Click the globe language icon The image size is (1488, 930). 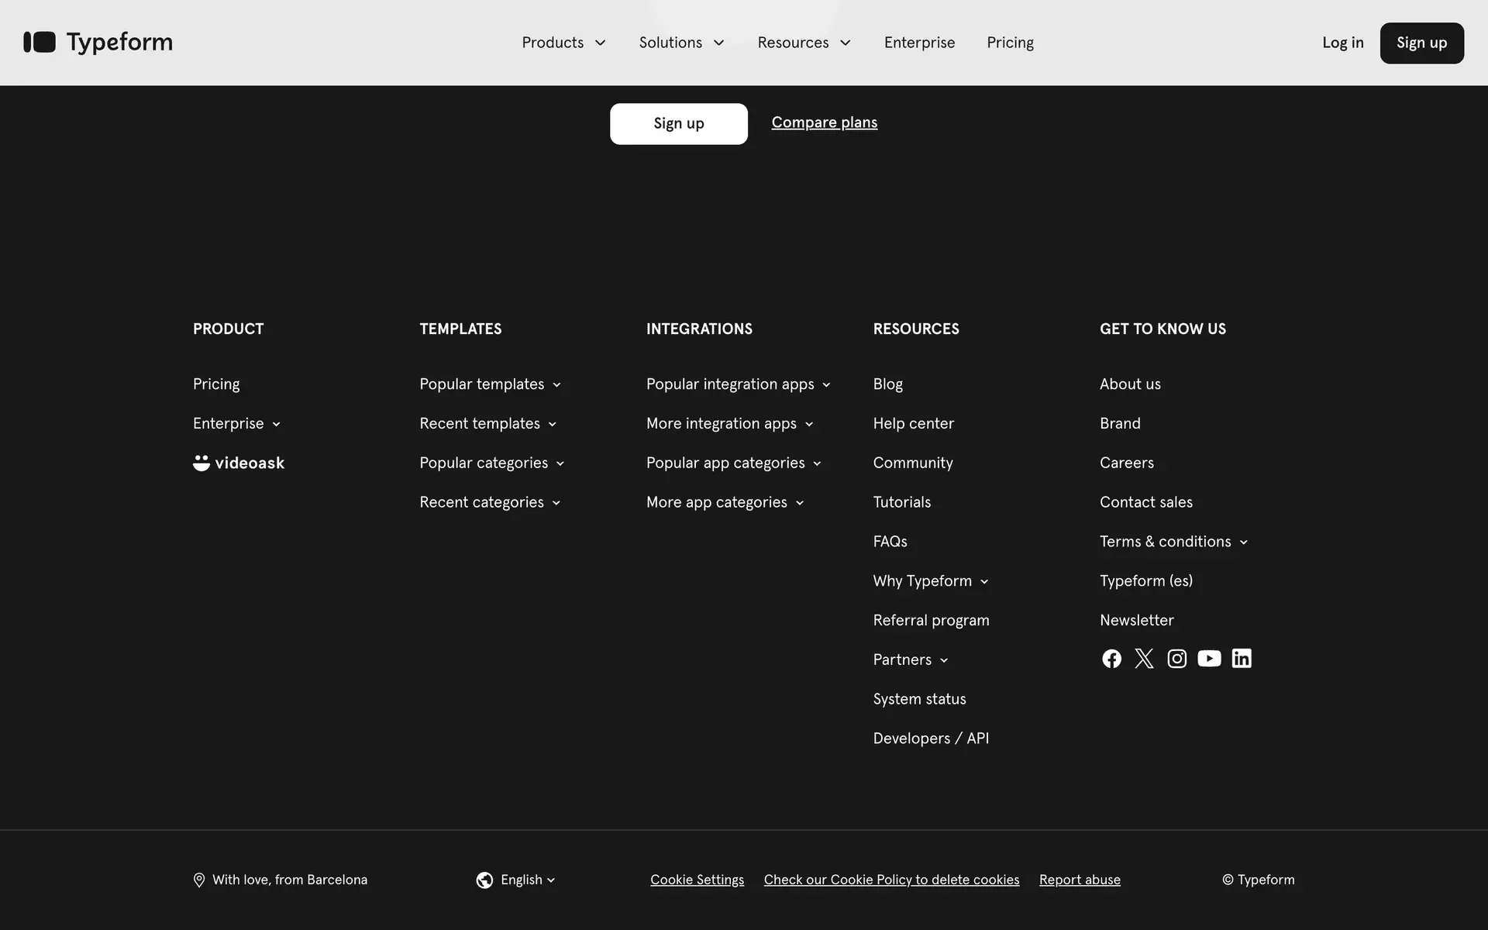[484, 880]
